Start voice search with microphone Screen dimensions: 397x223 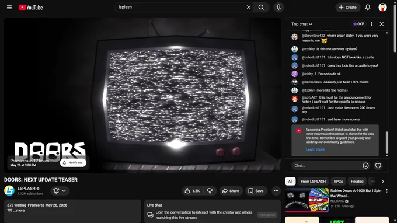point(278,8)
